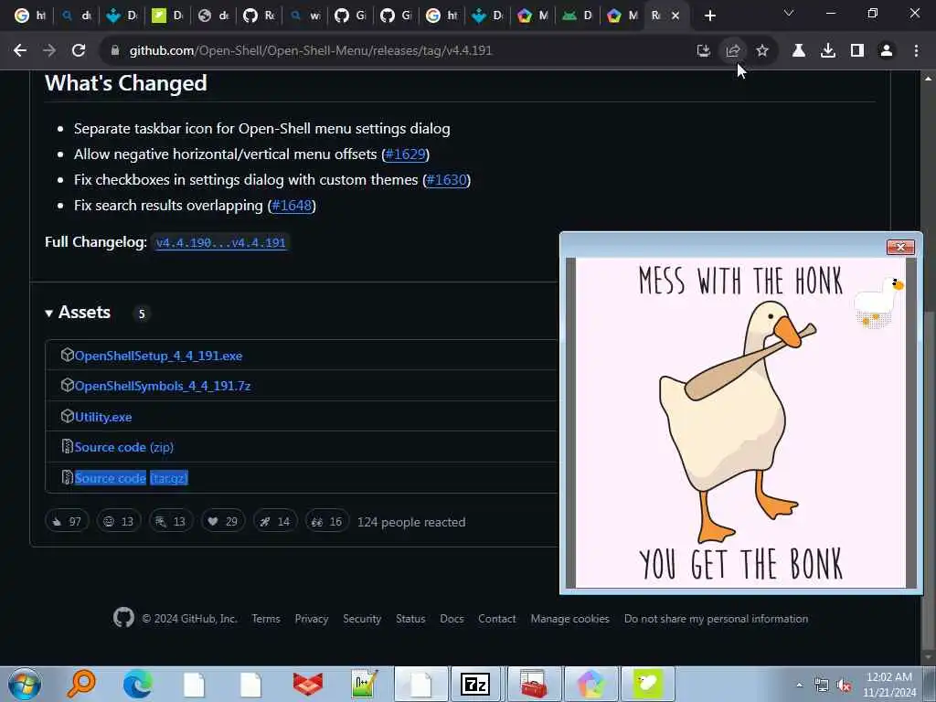Open a new browser tab
This screenshot has height=702, width=936.
pos(709,16)
